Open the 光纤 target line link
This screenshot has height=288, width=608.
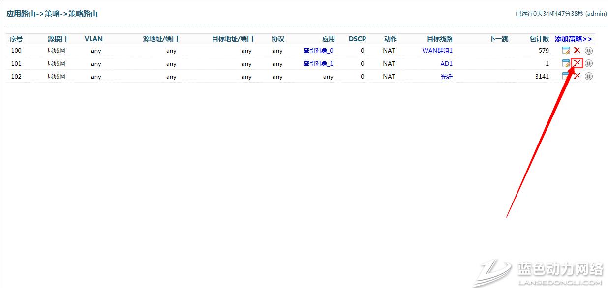click(446, 77)
